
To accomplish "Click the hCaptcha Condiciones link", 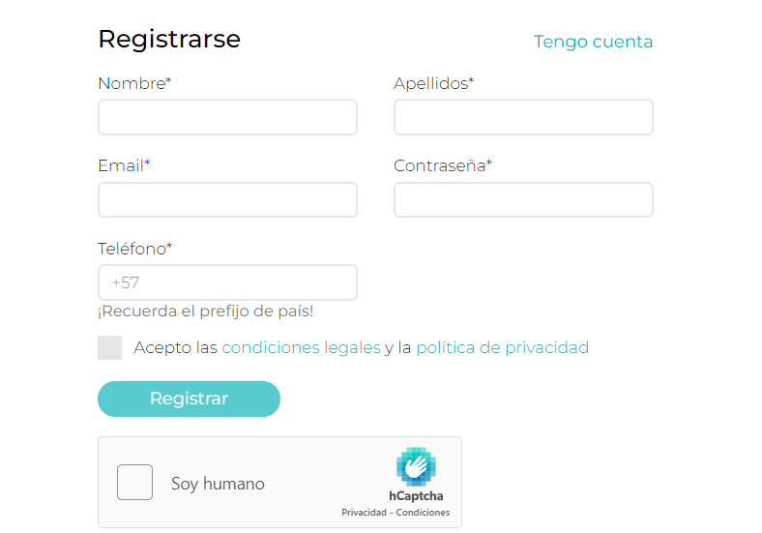I will coord(422,513).
